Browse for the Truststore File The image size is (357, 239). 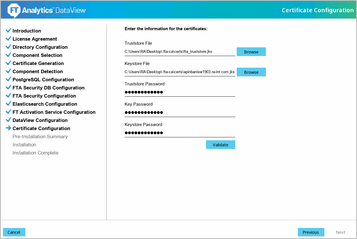tap(251, 52)
